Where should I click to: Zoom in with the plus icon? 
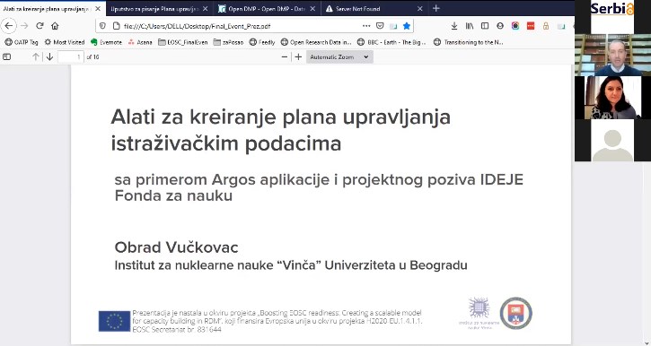[x=298, y=56]
